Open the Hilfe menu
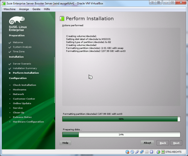The width and height of the screenshot is (188, 156). (x=47, y=9)
